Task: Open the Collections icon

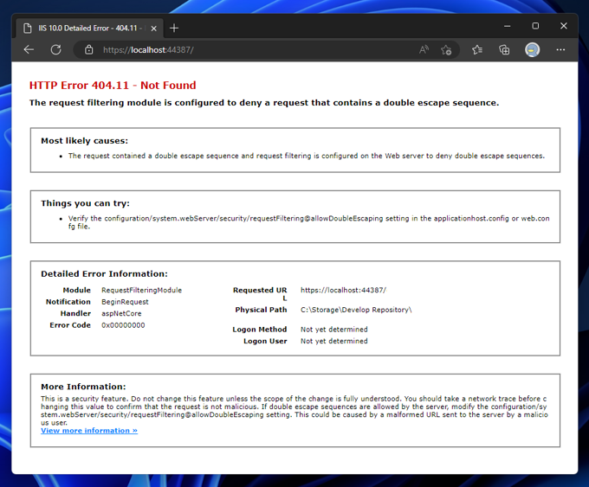Action: 504,49
